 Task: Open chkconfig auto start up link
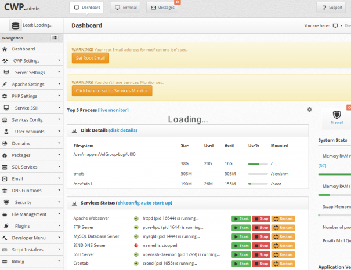tap(144, 203)
